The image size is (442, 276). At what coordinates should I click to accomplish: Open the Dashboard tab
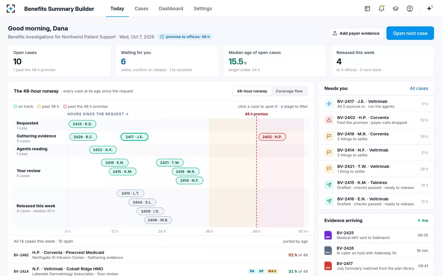coord(171,9)
